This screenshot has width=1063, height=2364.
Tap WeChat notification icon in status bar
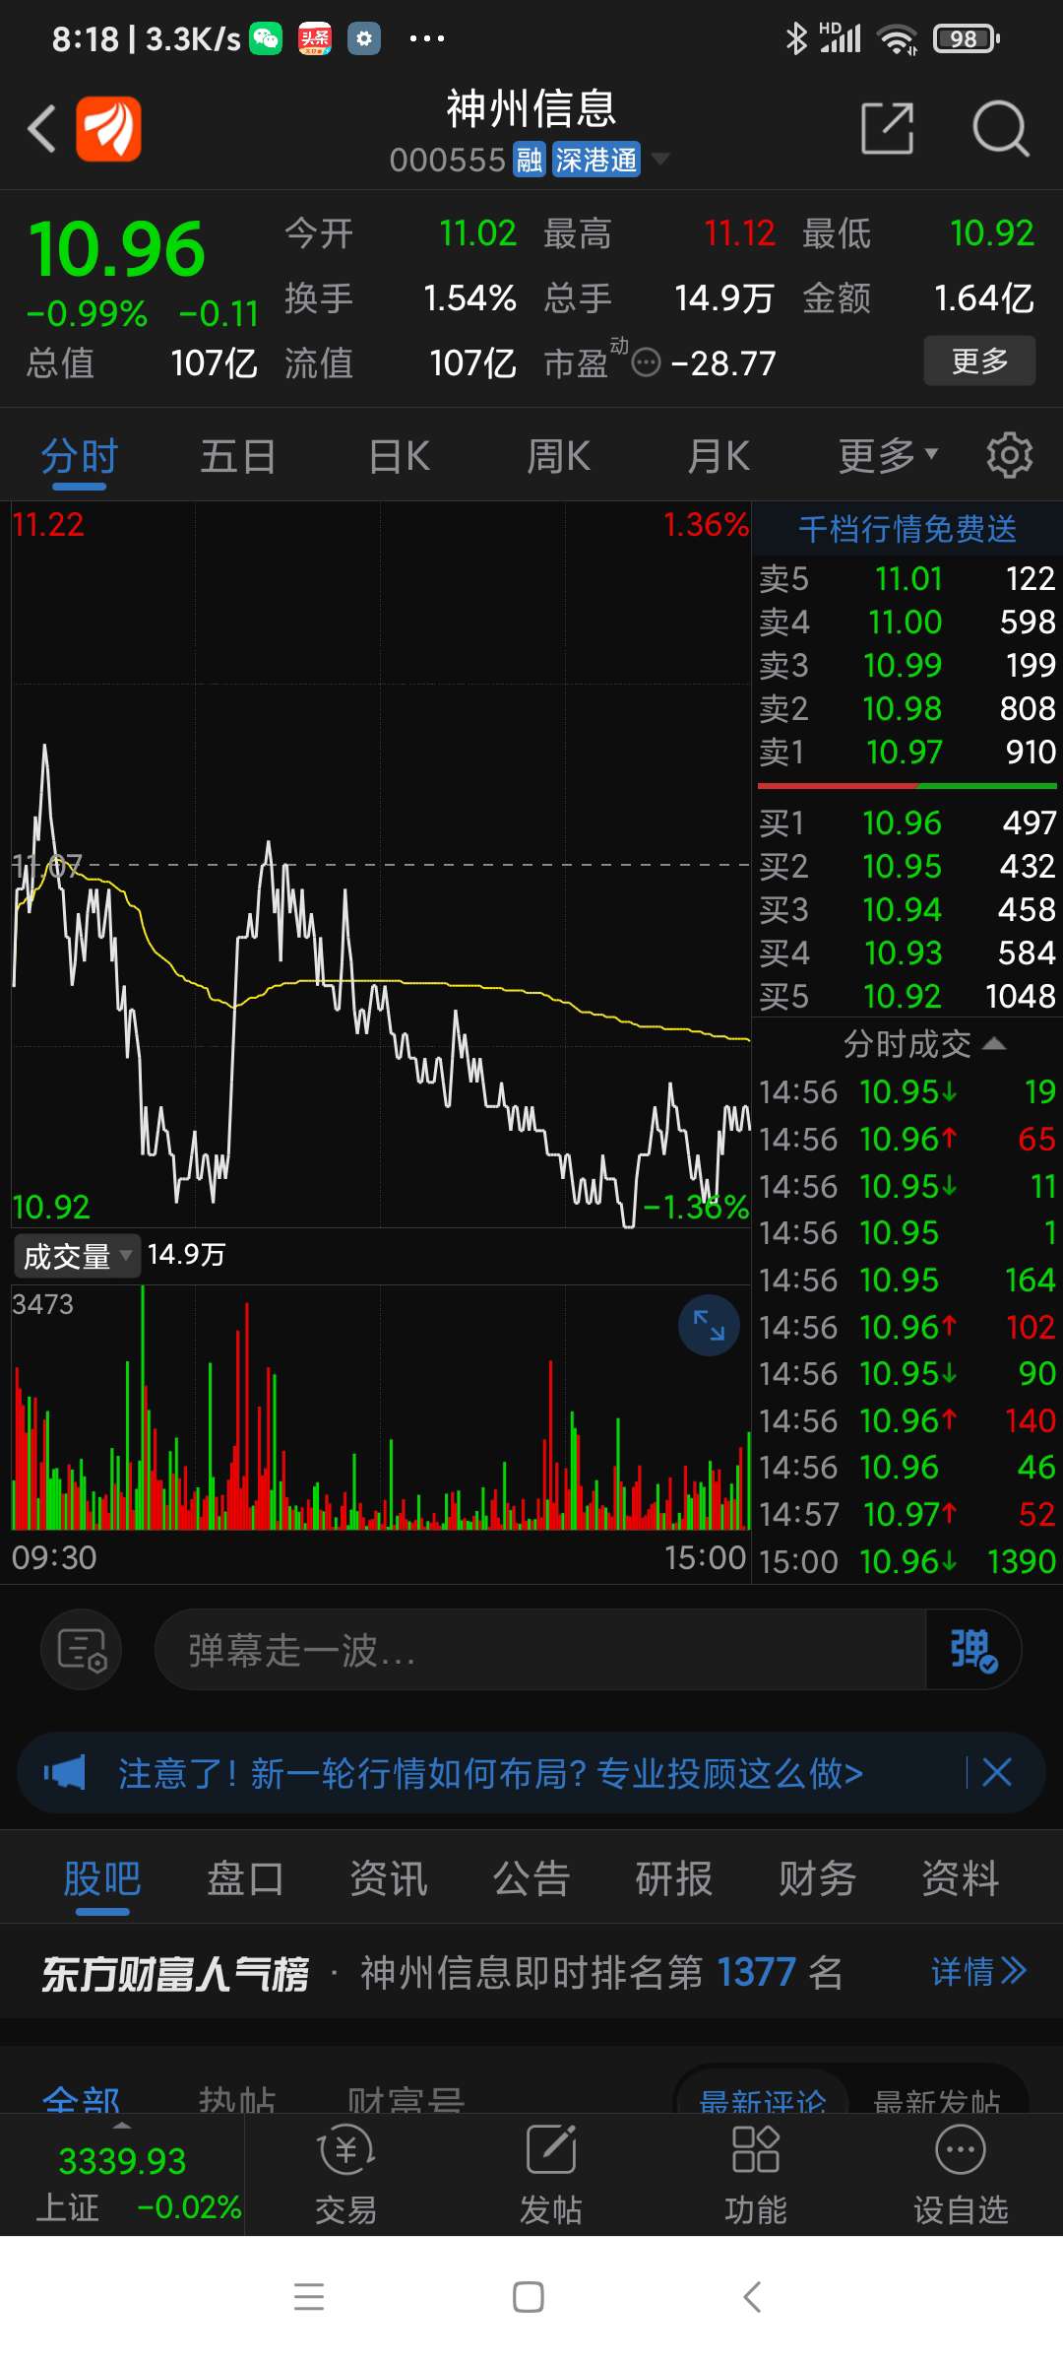tap(266, 38)
